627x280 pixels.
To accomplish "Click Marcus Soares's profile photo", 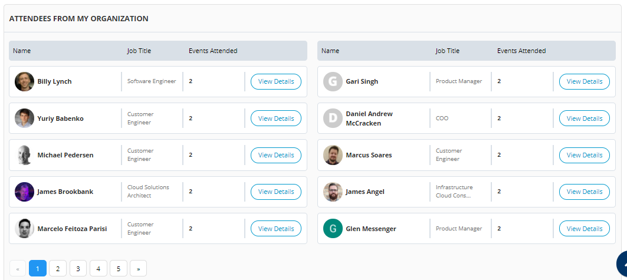I will [x=333, y=155].
